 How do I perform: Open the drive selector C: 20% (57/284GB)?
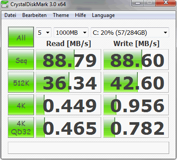(x=130, y=33)
